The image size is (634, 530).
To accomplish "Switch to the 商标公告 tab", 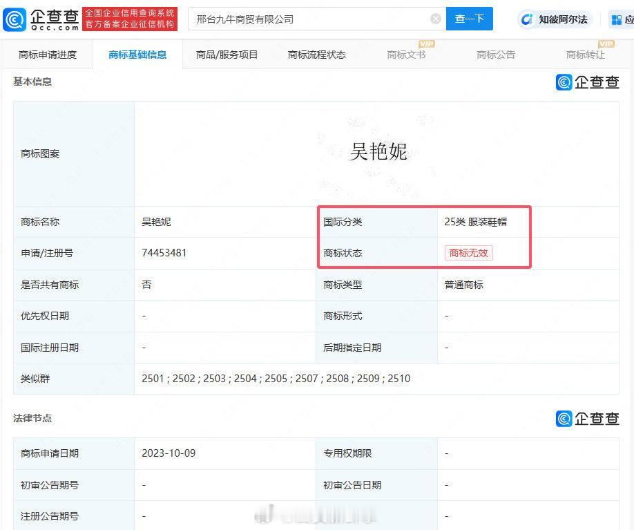I will [496, 55].
